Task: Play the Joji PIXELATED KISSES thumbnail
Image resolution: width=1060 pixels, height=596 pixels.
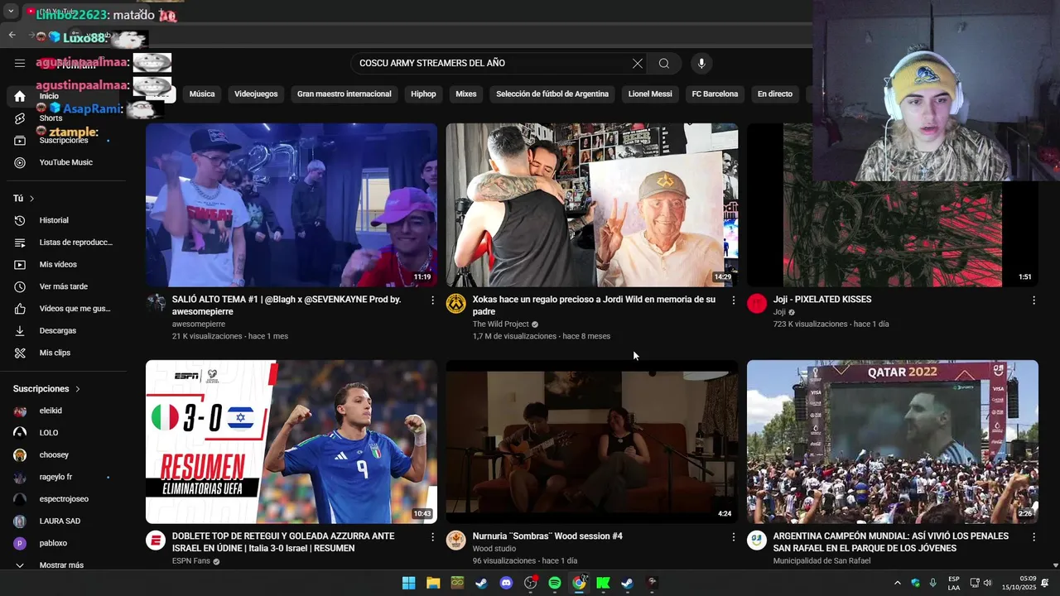Action: click(893, 204)
